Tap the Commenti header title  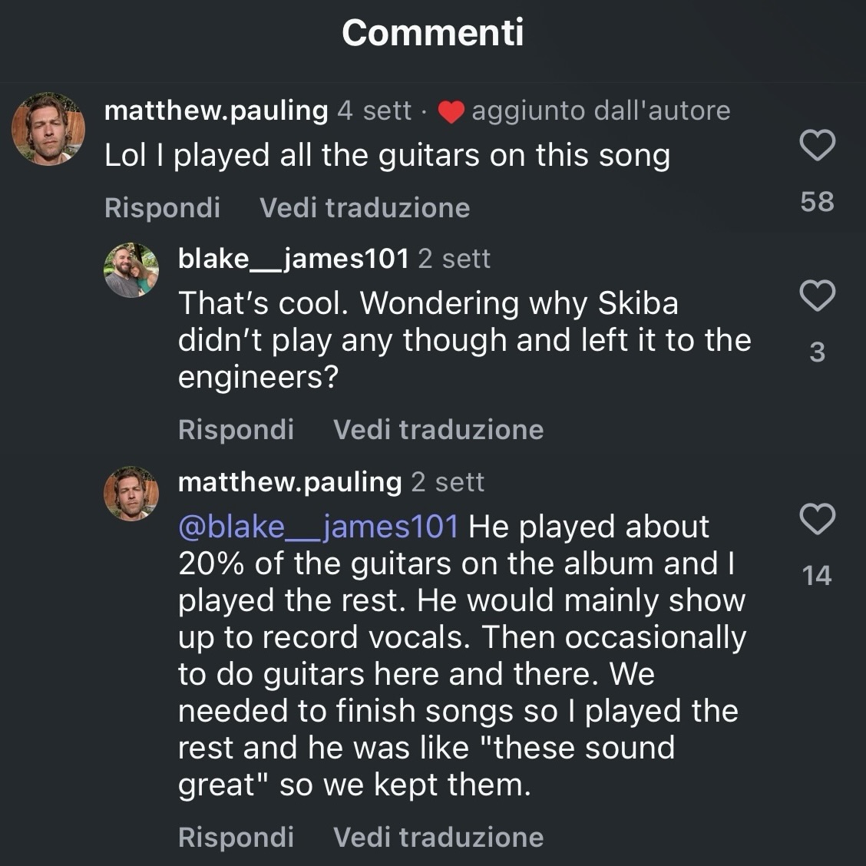(433, 32)
